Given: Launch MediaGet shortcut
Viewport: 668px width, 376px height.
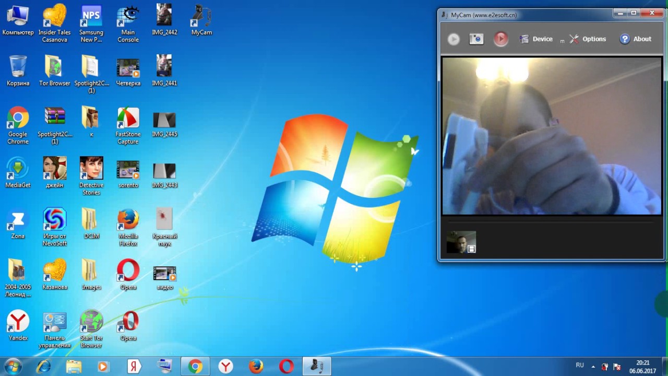Looking at the screenshot, I should point(18,173).
